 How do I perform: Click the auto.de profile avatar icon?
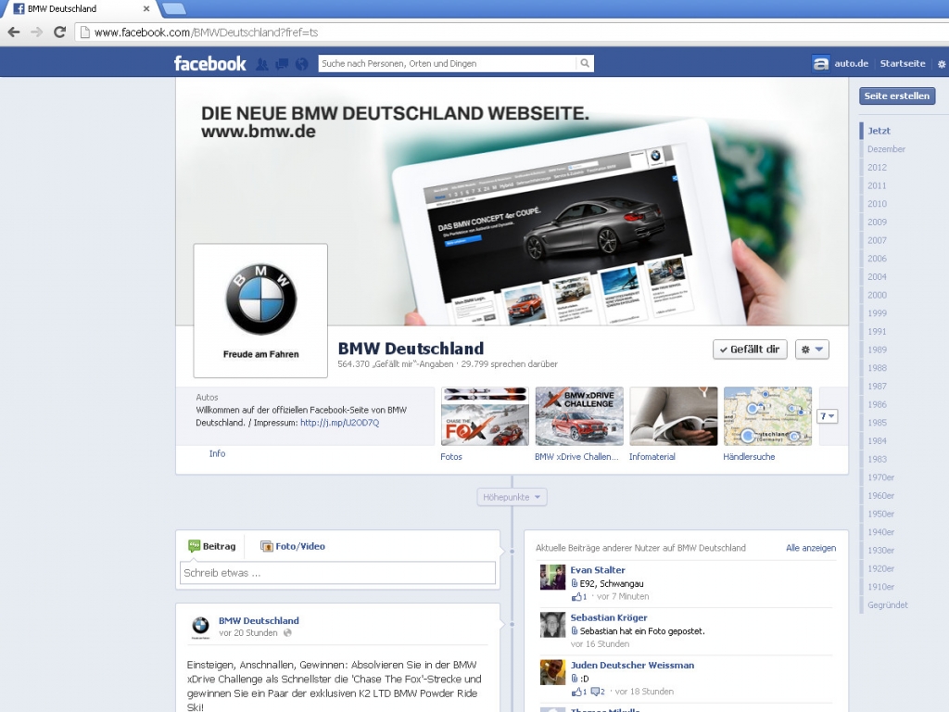821,64
